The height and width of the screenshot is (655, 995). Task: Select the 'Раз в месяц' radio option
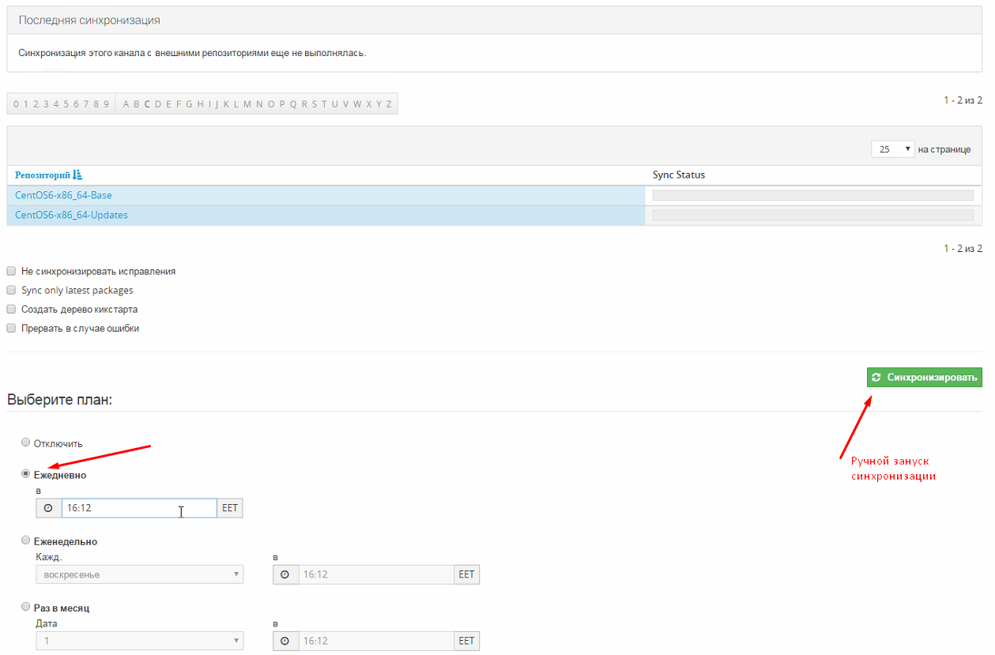point(26,608)
